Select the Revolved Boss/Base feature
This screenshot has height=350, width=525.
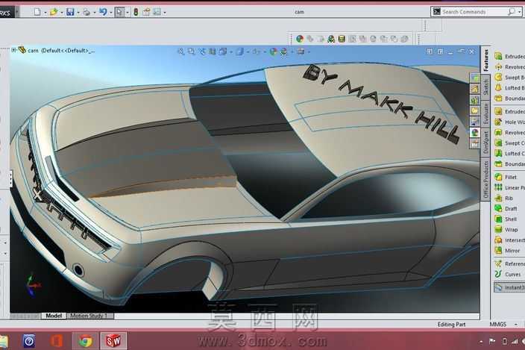509,67
